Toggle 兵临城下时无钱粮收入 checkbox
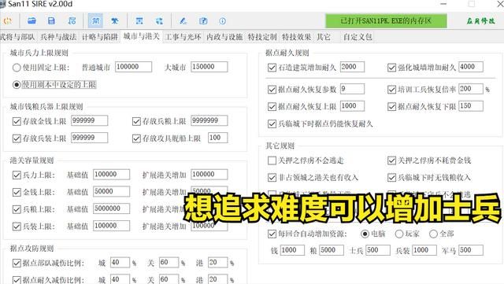This screenshot has height=284, width=504. 391,177
